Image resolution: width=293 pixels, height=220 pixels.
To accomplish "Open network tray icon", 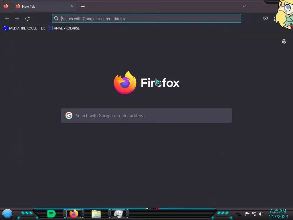I will [254, 214].
